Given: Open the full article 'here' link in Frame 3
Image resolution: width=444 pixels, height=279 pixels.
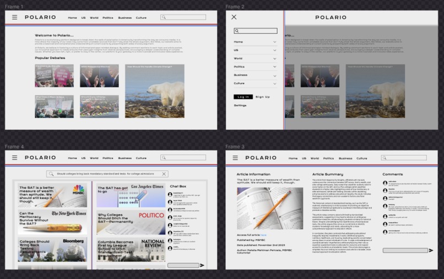Looking at the screenshot, I should [x=263, y=235].
